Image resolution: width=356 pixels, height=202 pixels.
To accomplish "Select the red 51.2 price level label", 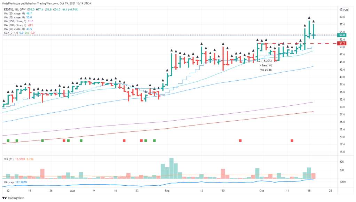I will click(342, 43).
